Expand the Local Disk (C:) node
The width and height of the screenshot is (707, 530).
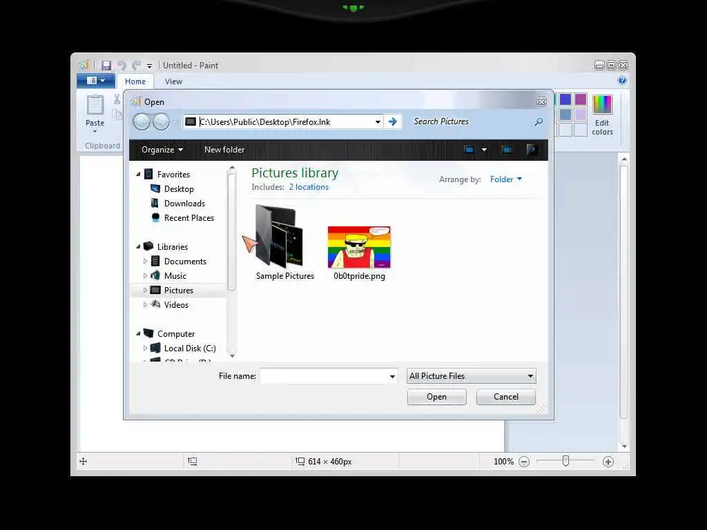pos(145,349)
